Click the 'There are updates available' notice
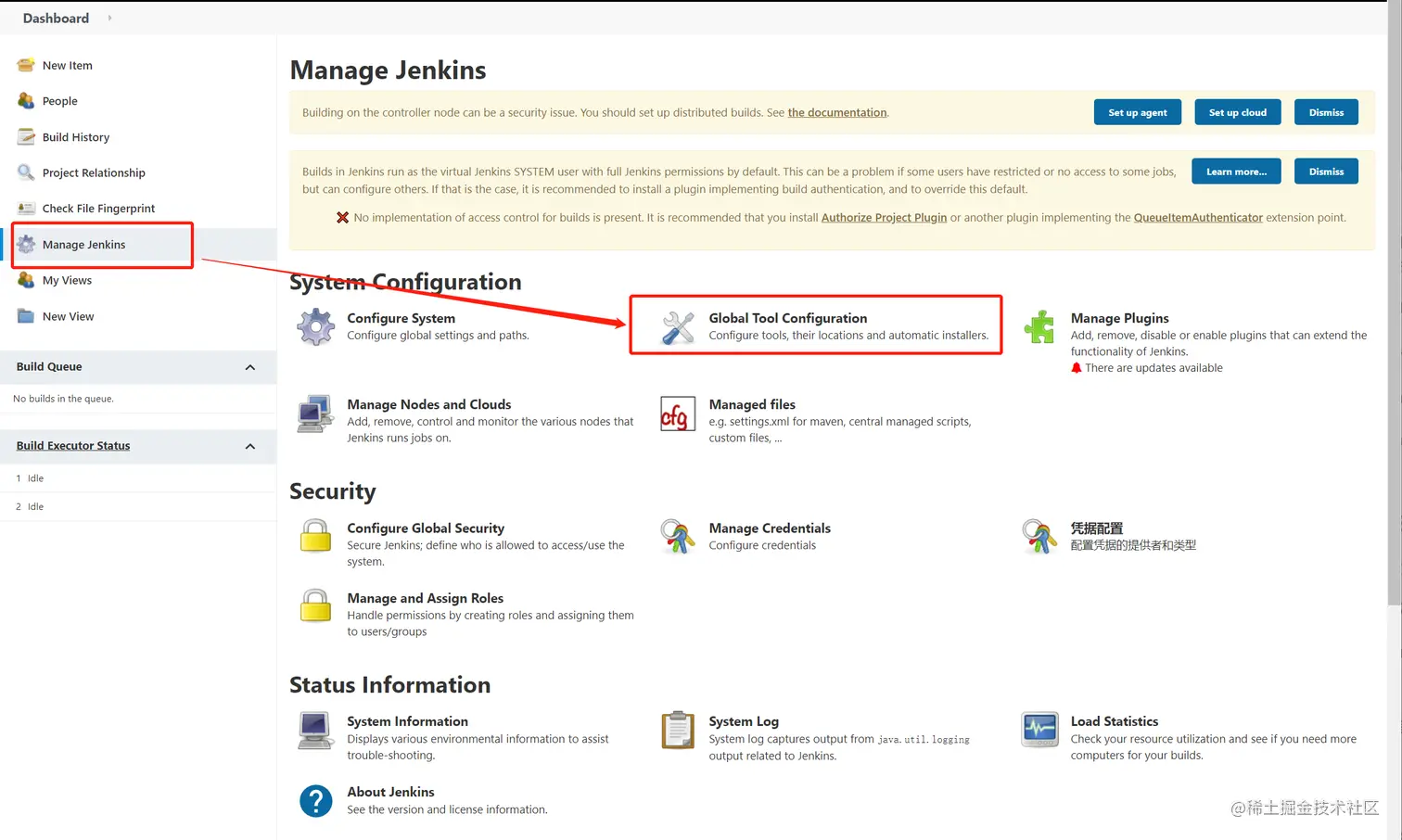 [x=1146, y=368]
